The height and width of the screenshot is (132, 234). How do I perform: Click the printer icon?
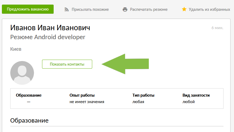pos(125,9)
